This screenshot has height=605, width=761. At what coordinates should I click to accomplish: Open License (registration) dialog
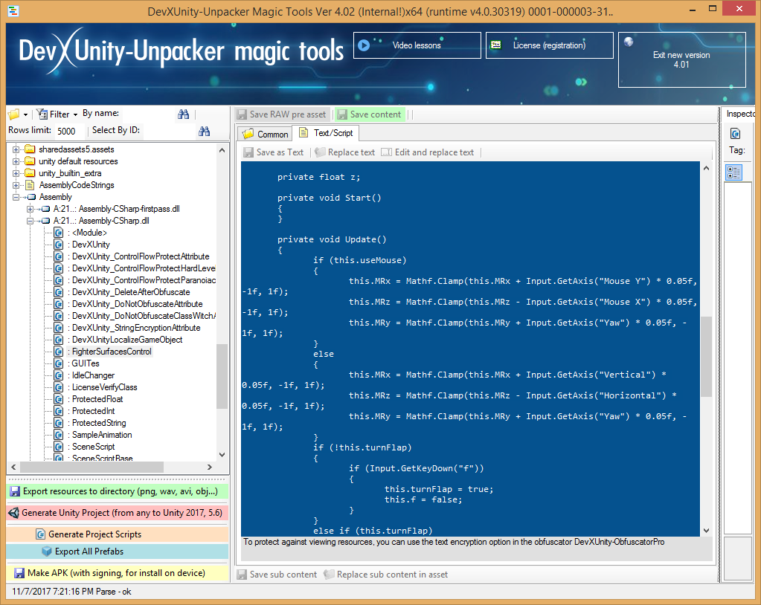(550, 45)
